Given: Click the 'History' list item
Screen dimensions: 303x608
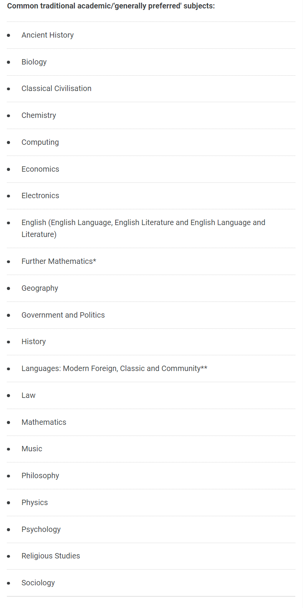Looking at the screenshot, I should [x=34, y=341].
